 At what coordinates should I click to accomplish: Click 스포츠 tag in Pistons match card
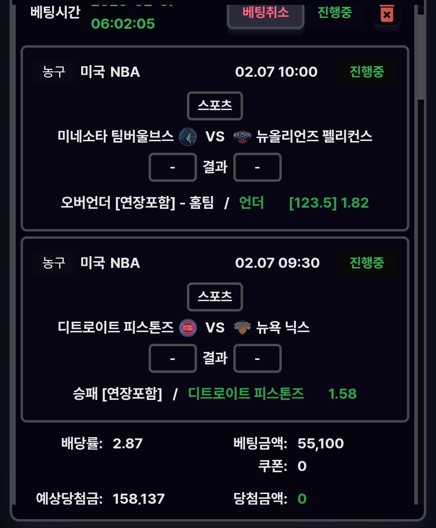[215, 297]
